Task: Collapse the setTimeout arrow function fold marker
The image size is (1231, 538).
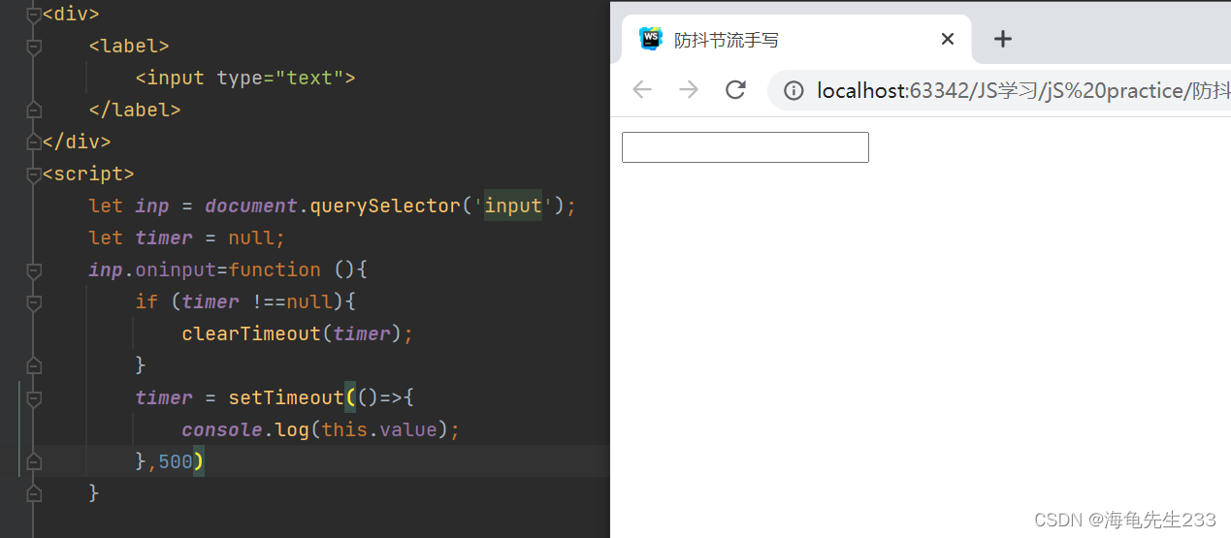Action: click(x=34, y=397)
